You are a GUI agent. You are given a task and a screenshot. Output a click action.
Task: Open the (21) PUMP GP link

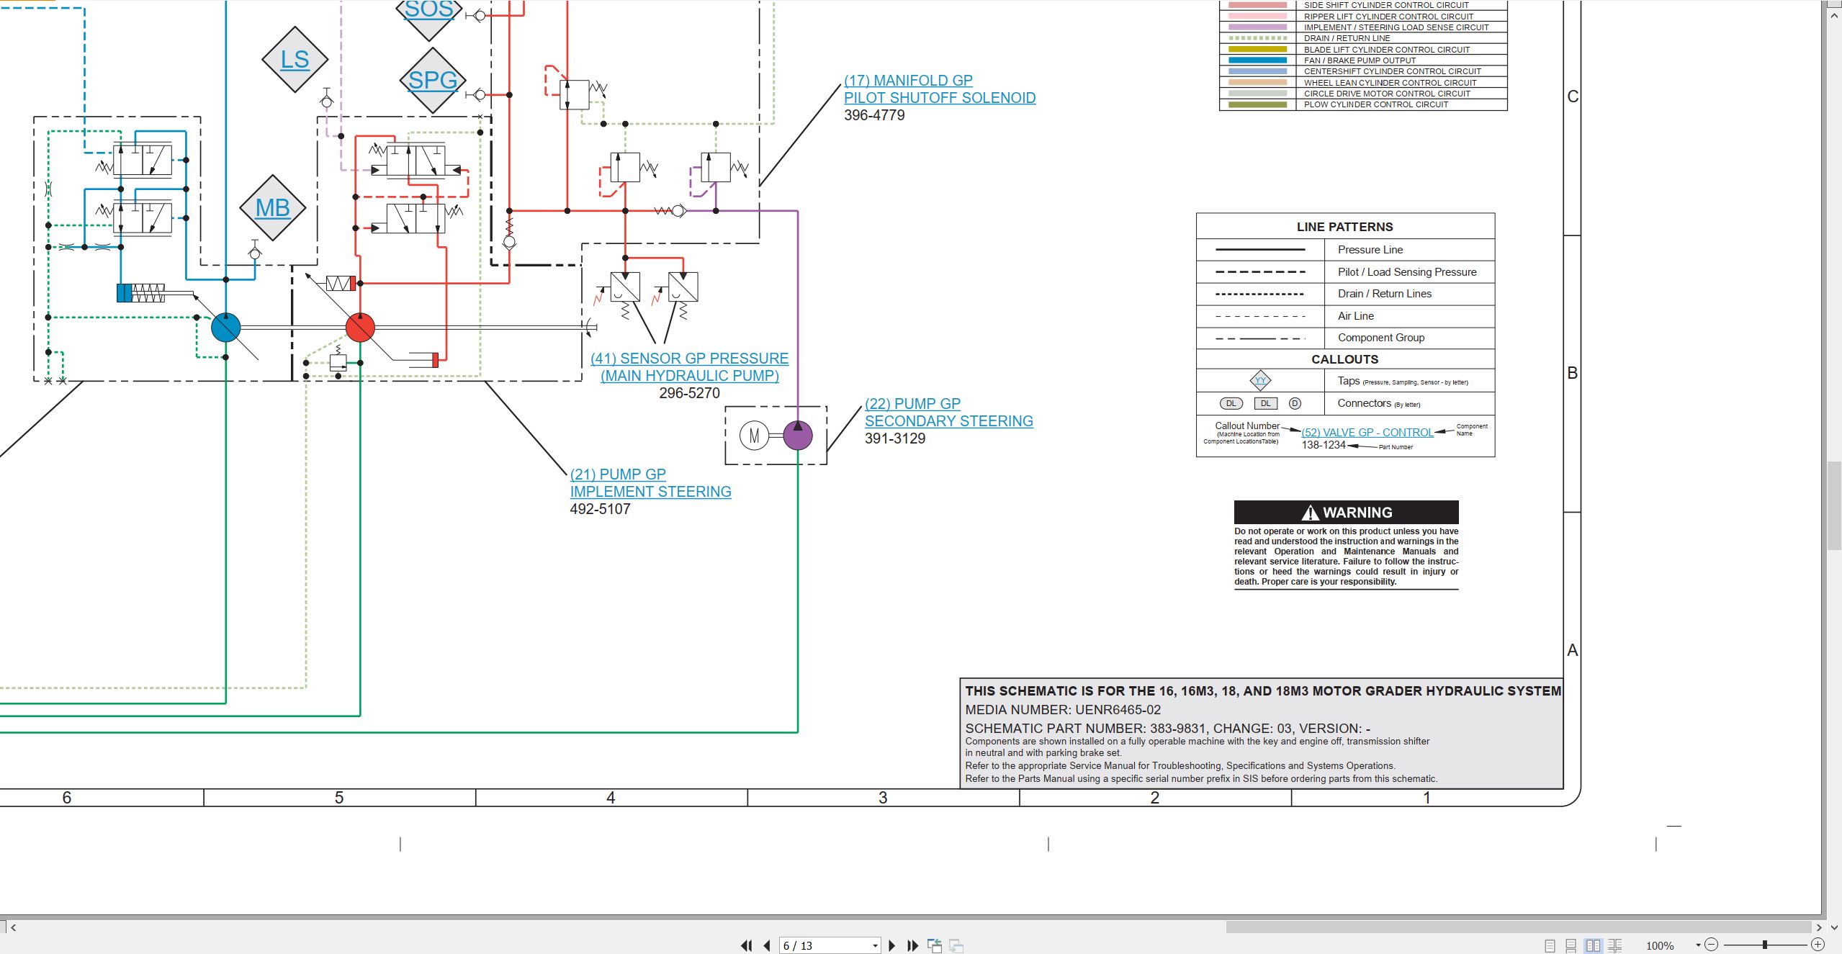pyautogui.click(x=618, y=474)
